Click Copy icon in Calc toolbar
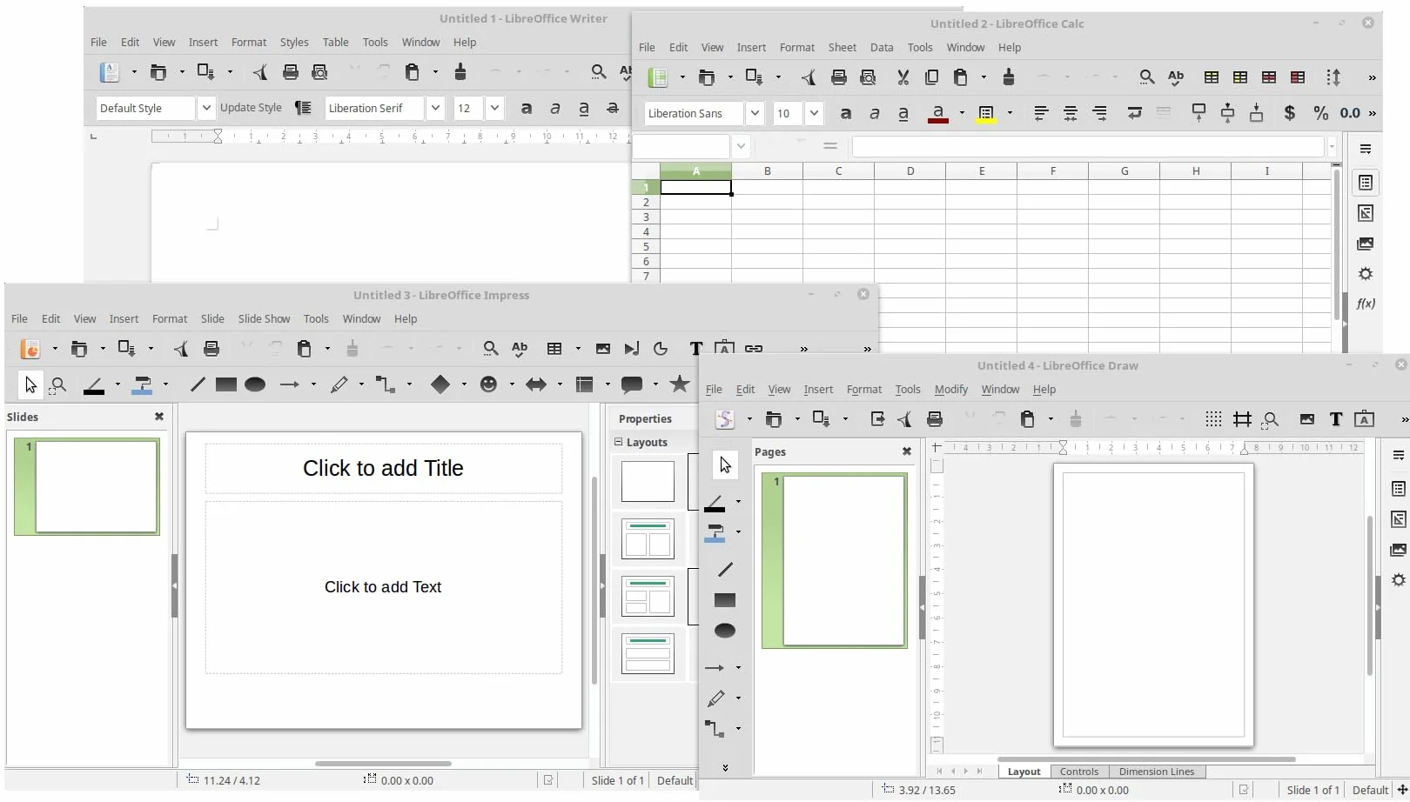The height and width of the screenshot is (802, 1410). [x=931, y=77]
